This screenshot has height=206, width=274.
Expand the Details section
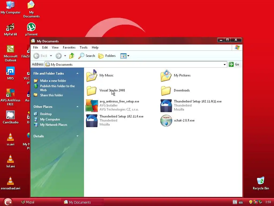pos(77,136)
